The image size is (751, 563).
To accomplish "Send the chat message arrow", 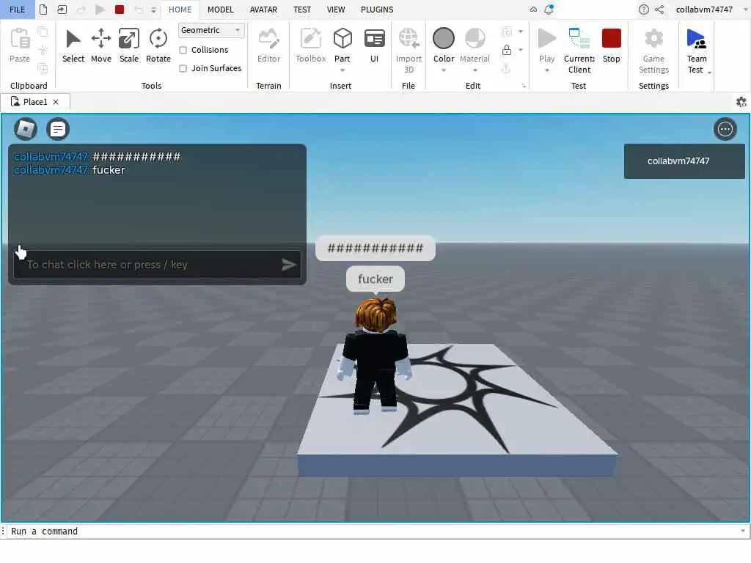I will [x=288, y=264].
